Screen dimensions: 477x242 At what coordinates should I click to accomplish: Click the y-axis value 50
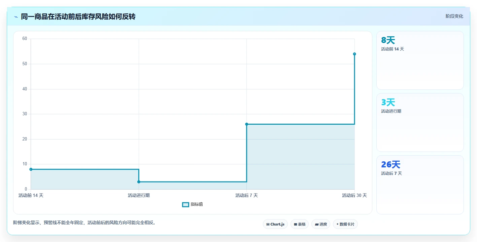25,64
